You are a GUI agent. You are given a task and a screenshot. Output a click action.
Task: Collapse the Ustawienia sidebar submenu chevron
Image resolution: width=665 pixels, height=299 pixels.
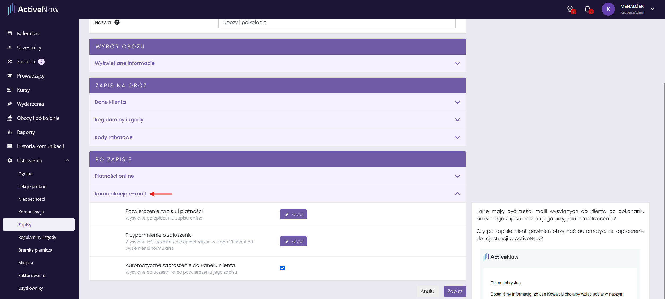pyautogui.click(x=67, y=160)
